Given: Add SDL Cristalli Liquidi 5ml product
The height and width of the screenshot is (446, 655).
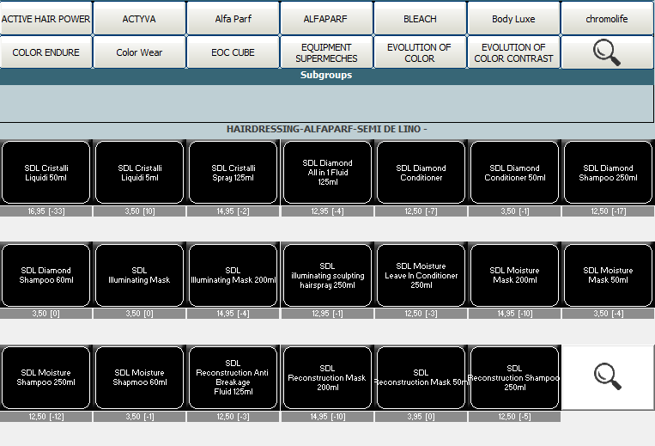Looking at the screenshot, I should pyautogui.click(x=140, y=172).
